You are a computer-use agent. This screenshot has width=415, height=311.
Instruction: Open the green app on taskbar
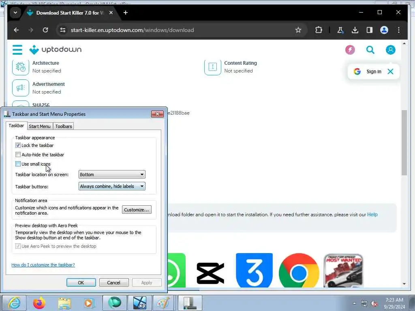coord(114,303)
